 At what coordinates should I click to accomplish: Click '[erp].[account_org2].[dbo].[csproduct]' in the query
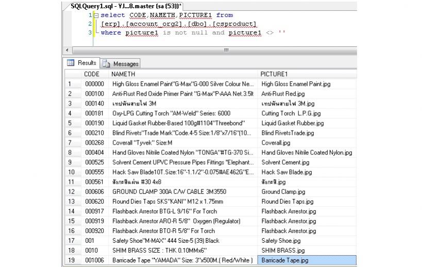click(x=179, y=24)
